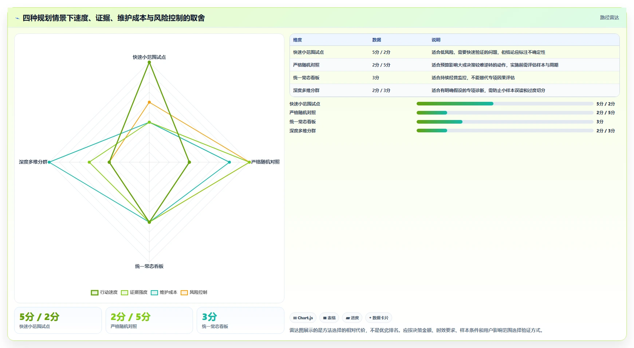This screenshot has height=348, width=634.
Task: Select table cell 深度多维分群 in first column
Action: point(306,91)
